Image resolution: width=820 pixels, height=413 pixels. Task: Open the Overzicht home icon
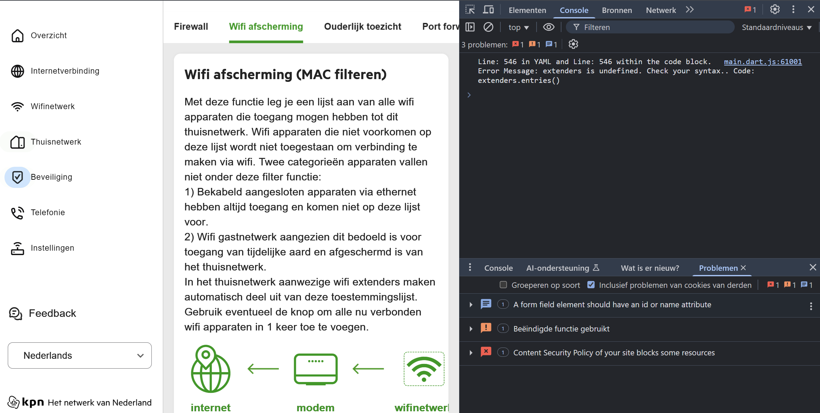pos(17,35)
